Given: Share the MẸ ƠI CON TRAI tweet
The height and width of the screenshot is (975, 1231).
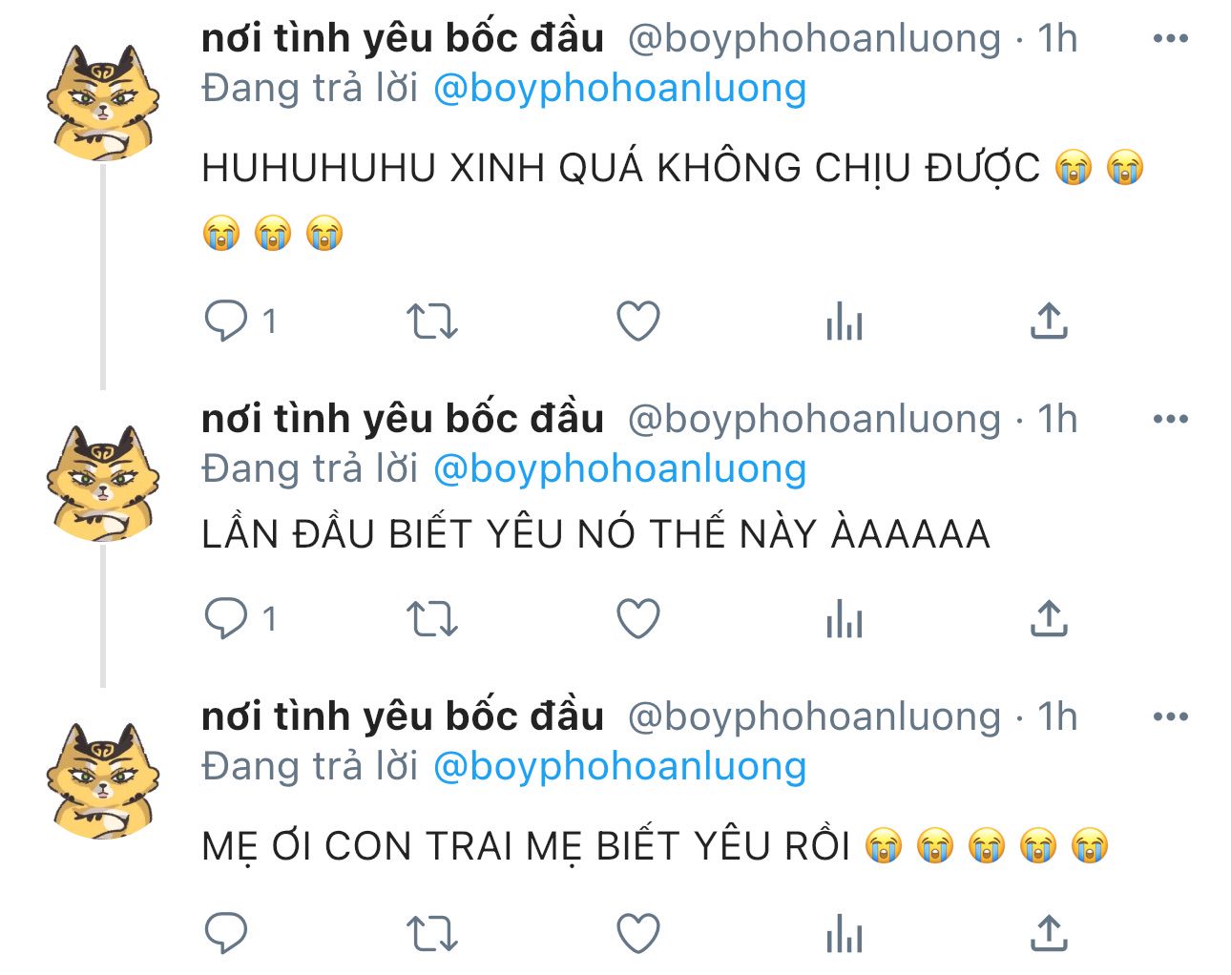Looking at the screenshot, I should 1049,933.
